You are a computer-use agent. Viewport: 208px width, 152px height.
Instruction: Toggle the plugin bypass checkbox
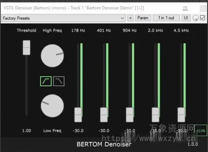[x=203, y=18]
